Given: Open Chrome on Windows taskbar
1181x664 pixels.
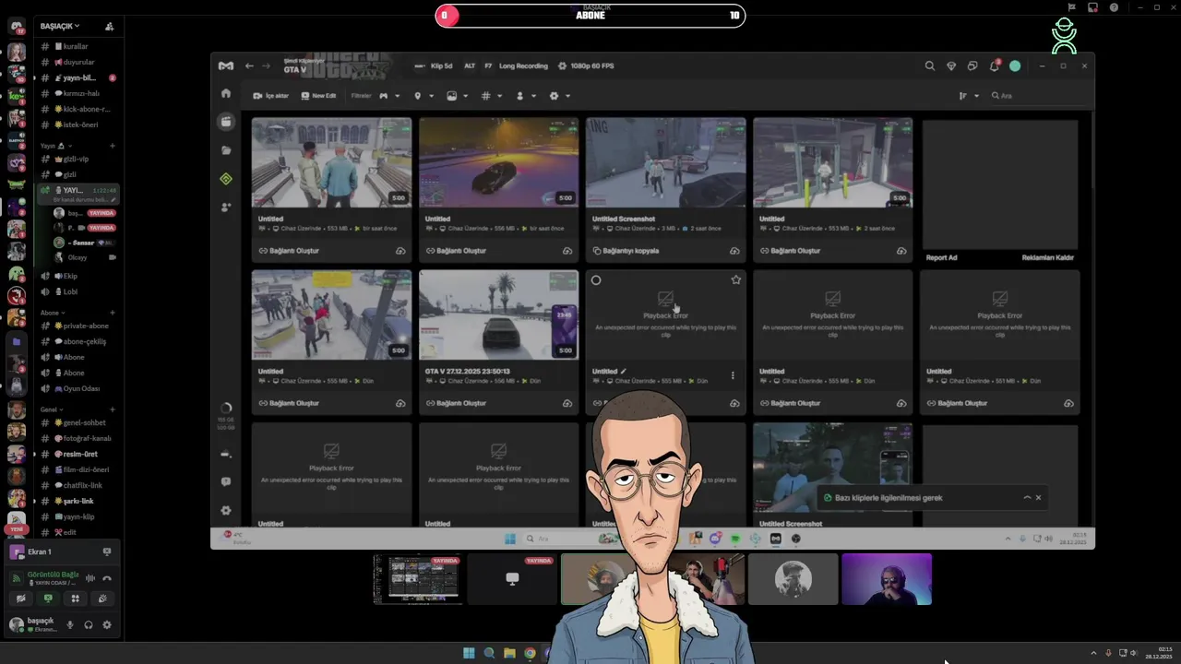Looking at the screenshot, I should pos(530,653).
